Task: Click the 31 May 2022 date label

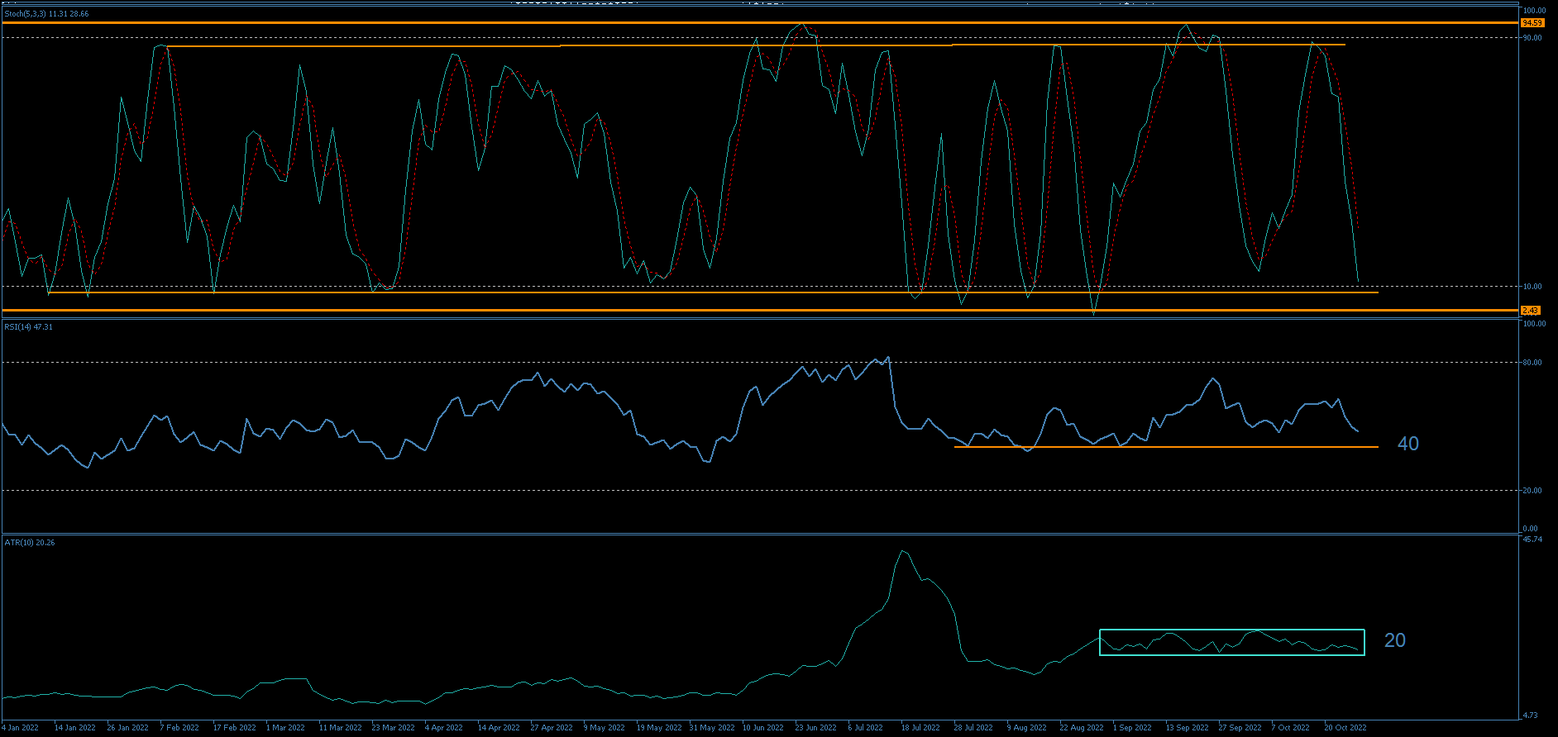Action: (712, 728)
